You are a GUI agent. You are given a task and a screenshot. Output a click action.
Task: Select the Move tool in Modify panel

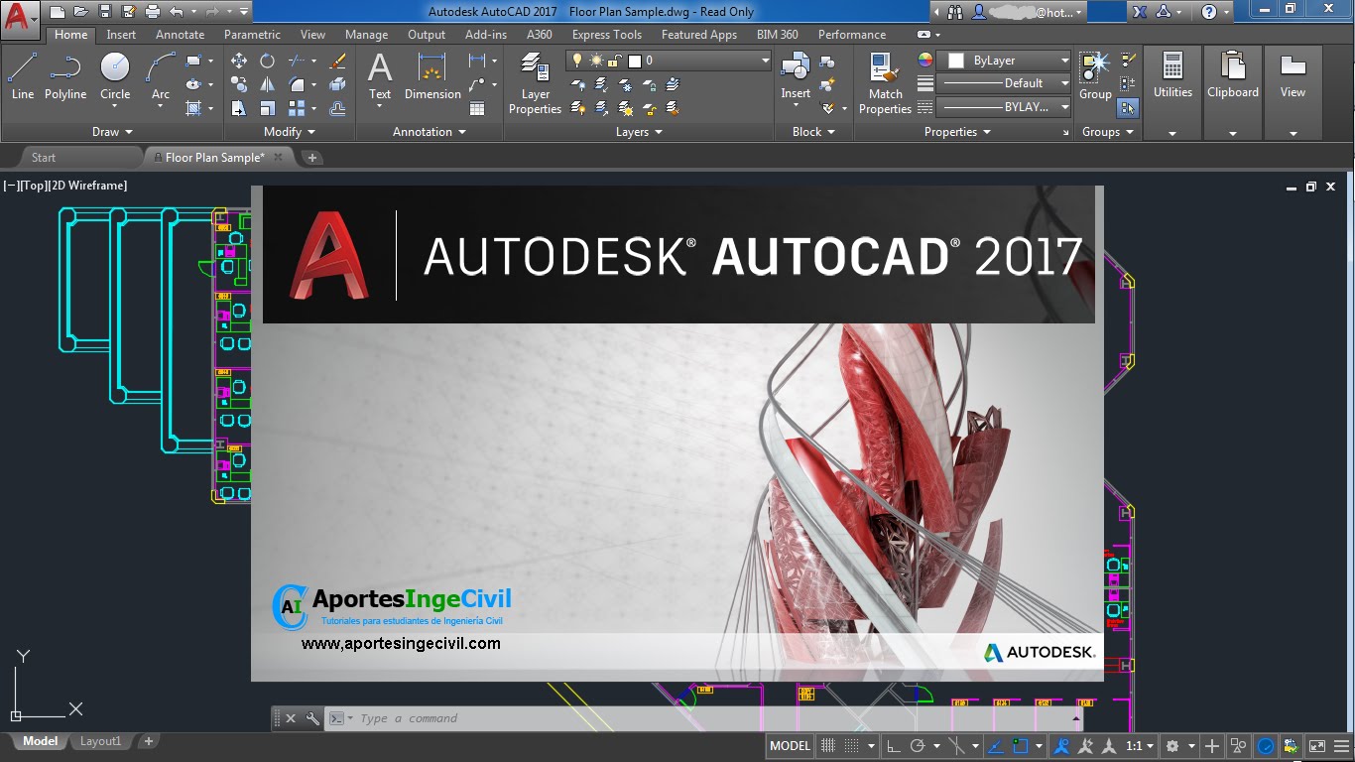point(239,61)
